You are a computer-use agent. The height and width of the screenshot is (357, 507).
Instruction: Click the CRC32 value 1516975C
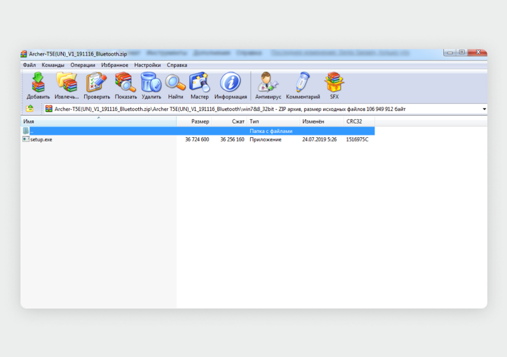pyautogui.click(x=357, y=140)
